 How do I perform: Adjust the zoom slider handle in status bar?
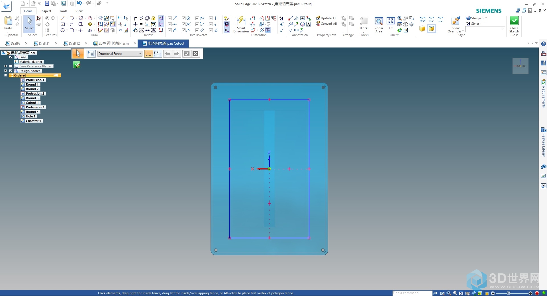click(x=509, y=293)
